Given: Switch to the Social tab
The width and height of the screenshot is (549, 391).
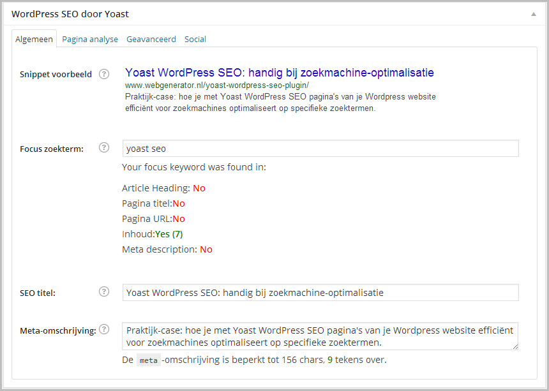Looking at the screenshot, I should pos(195,39).
